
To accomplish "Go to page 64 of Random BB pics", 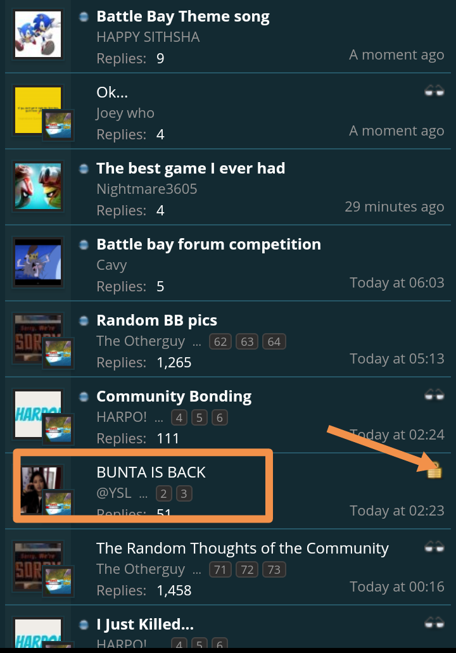I will click(x=274, y=341).
